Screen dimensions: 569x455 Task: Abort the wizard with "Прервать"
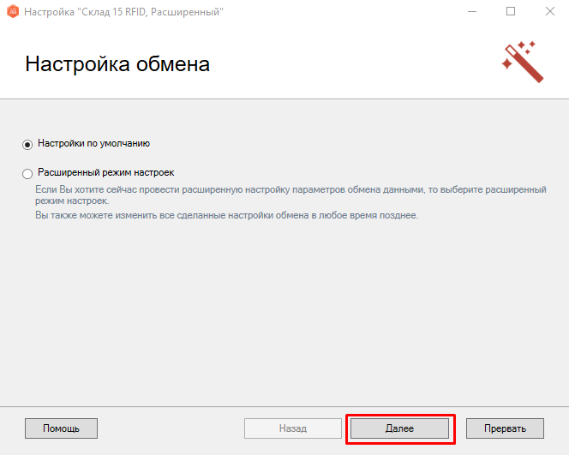505,428
